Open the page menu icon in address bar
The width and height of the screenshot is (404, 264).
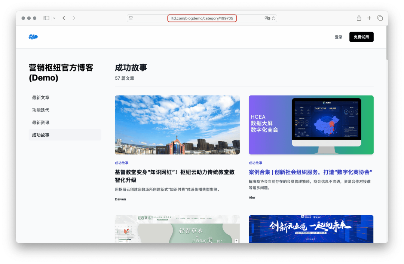[x=131, y=18]
